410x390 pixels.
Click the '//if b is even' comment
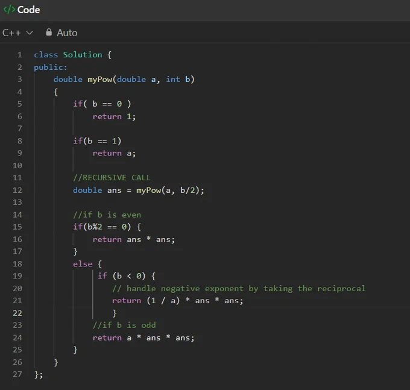click(x=107, y=215)
